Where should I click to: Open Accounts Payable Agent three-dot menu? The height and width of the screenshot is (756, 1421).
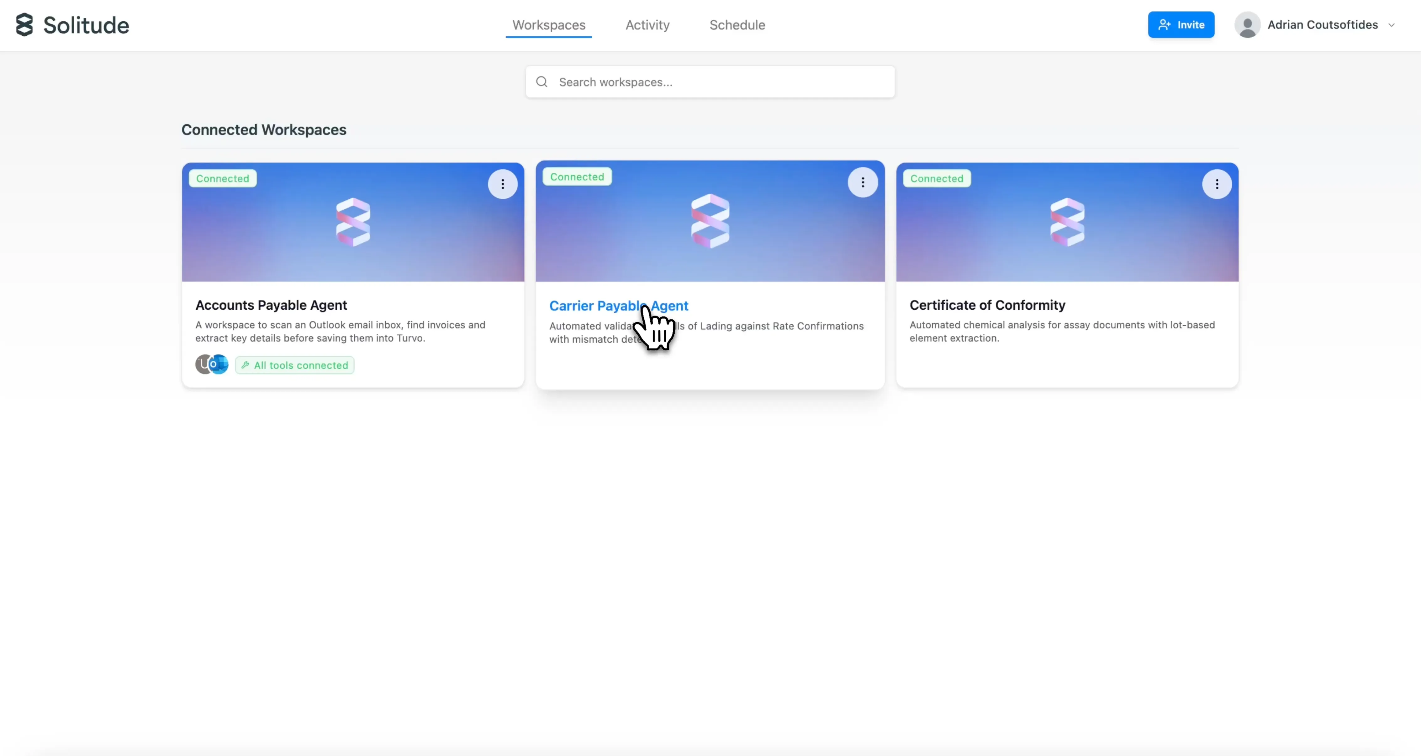[x=503, y=184]
